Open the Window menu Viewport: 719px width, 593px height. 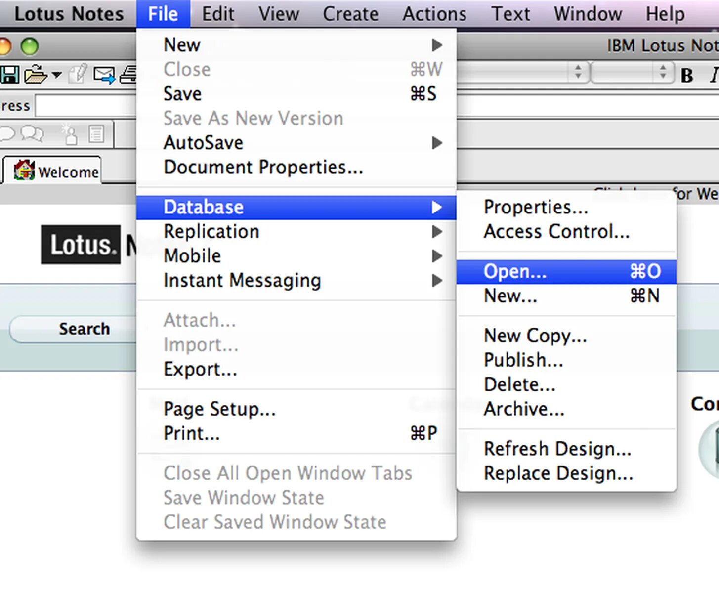point(588,14)
